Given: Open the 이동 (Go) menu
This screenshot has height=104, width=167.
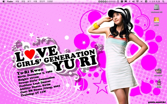Looking at the screenshot, I should coord(35,1).
